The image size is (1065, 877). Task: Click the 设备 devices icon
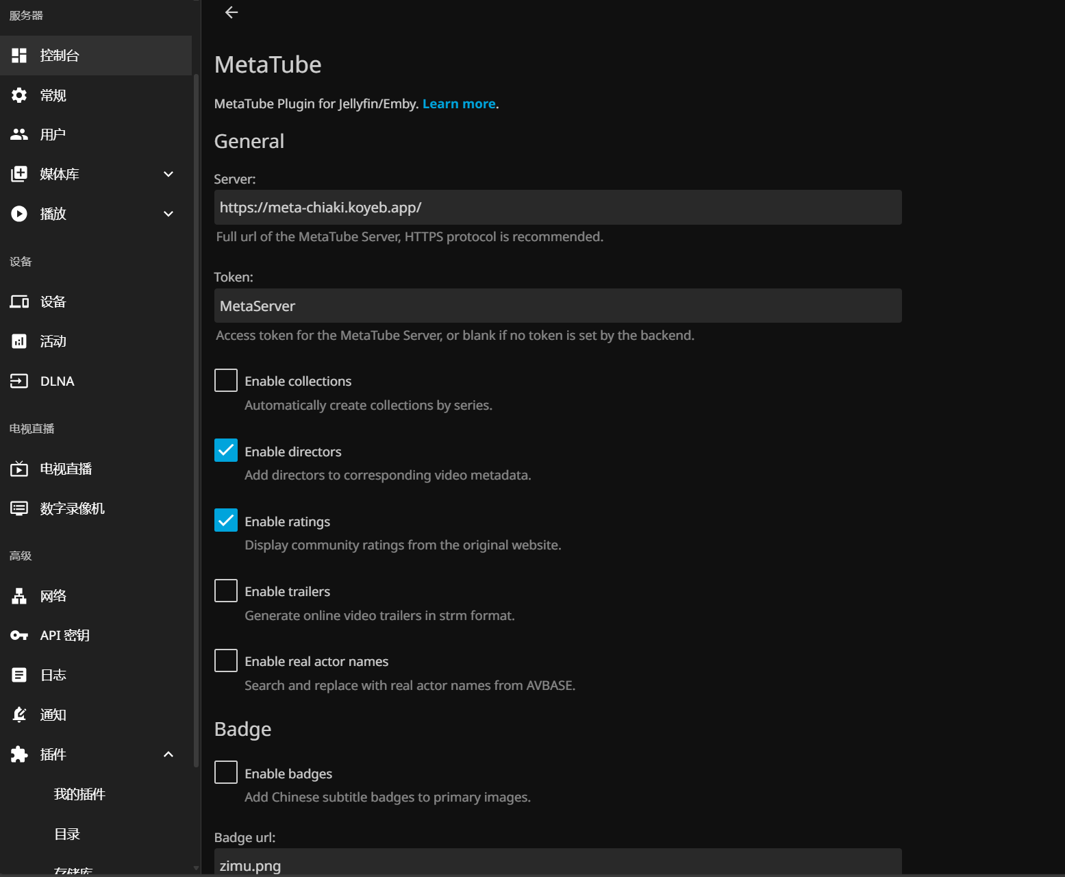click(x=19, y=301)
